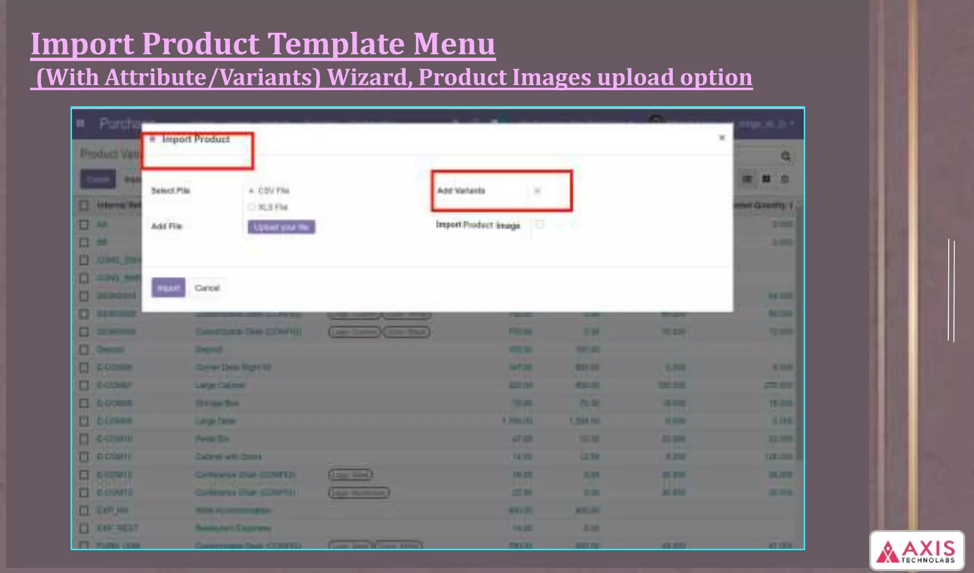Tick the Pedal Bin row checkbox

[x=84, y=439]
